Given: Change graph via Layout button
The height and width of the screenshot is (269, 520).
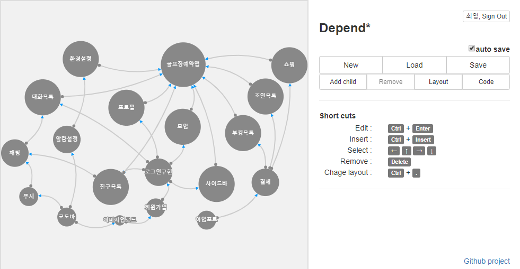Looking at the screenshot, I should [x=438, y=81].
